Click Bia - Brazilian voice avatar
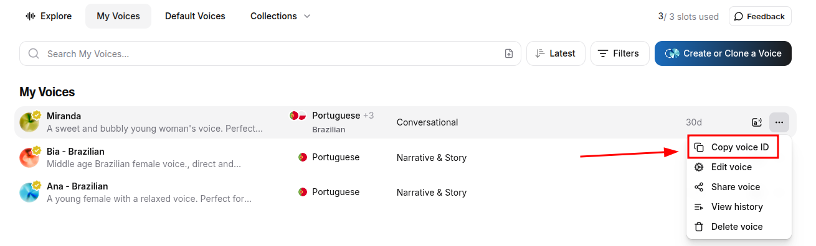Viewport: 816px width, 246px height. click(29, 157)
